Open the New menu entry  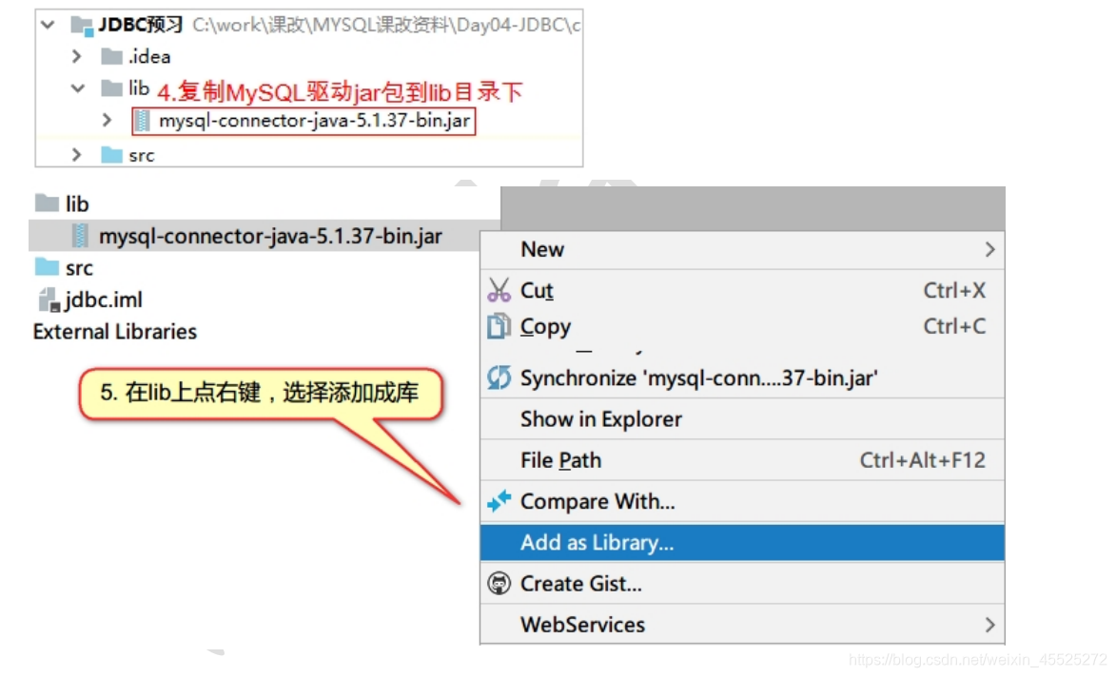[742, 250]
